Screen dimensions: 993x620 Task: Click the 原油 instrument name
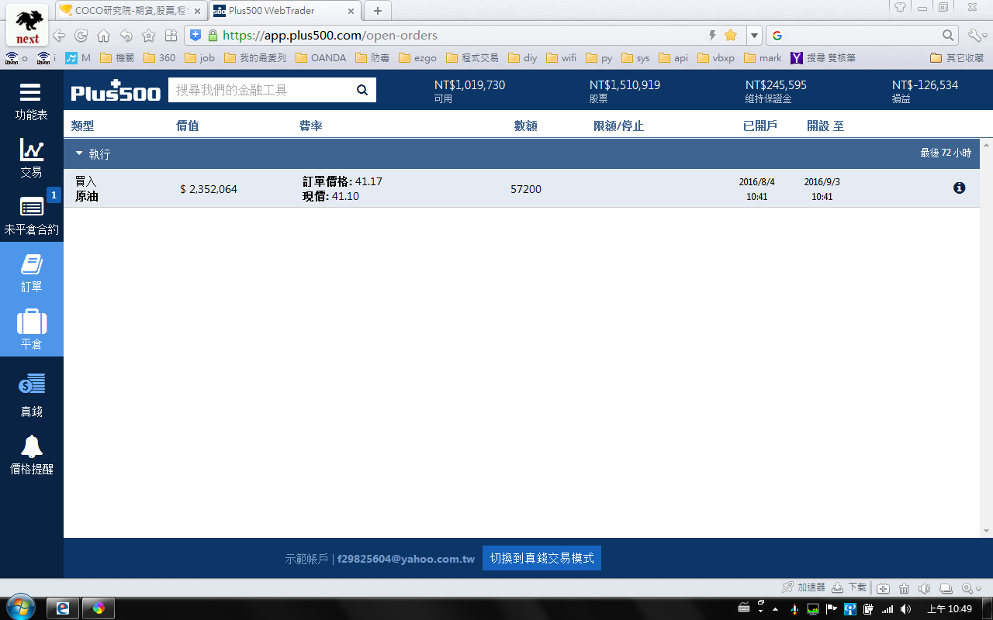(x=87, y=196)
